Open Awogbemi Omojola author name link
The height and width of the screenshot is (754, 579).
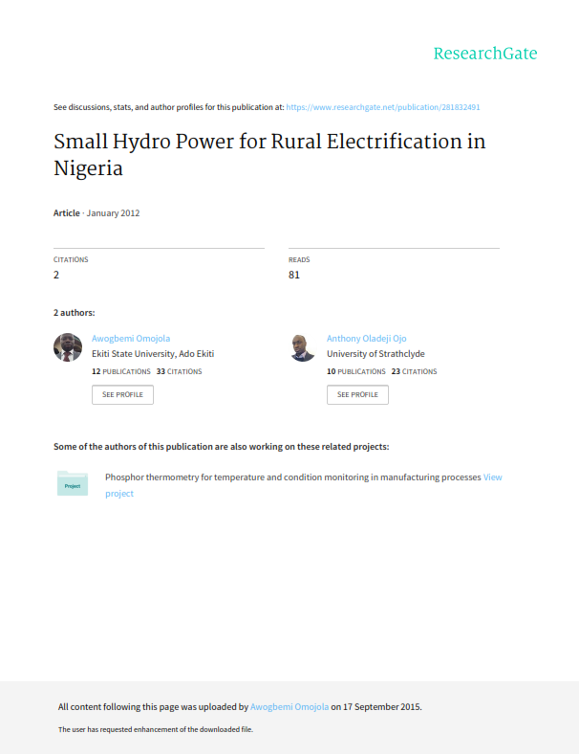click(131, 339)
